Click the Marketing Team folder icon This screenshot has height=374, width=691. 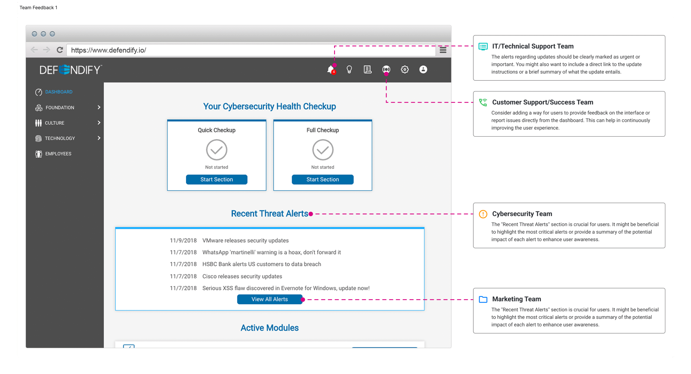(x=483, y=299)
